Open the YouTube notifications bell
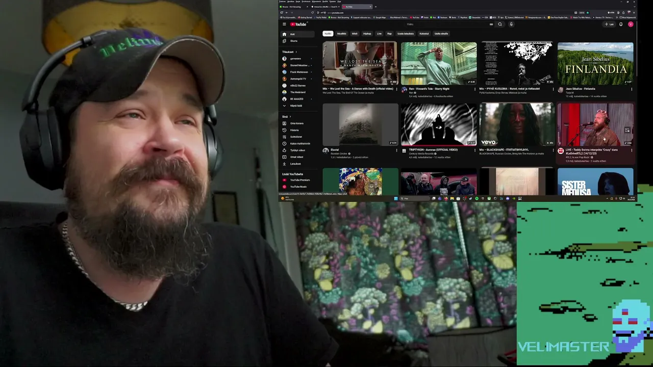 [x=621, y=24]
